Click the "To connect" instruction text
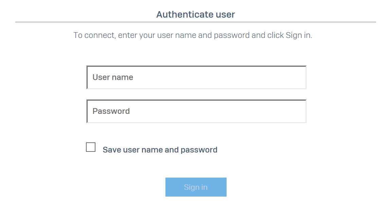 pyautogui.click(x=193, y=35)
